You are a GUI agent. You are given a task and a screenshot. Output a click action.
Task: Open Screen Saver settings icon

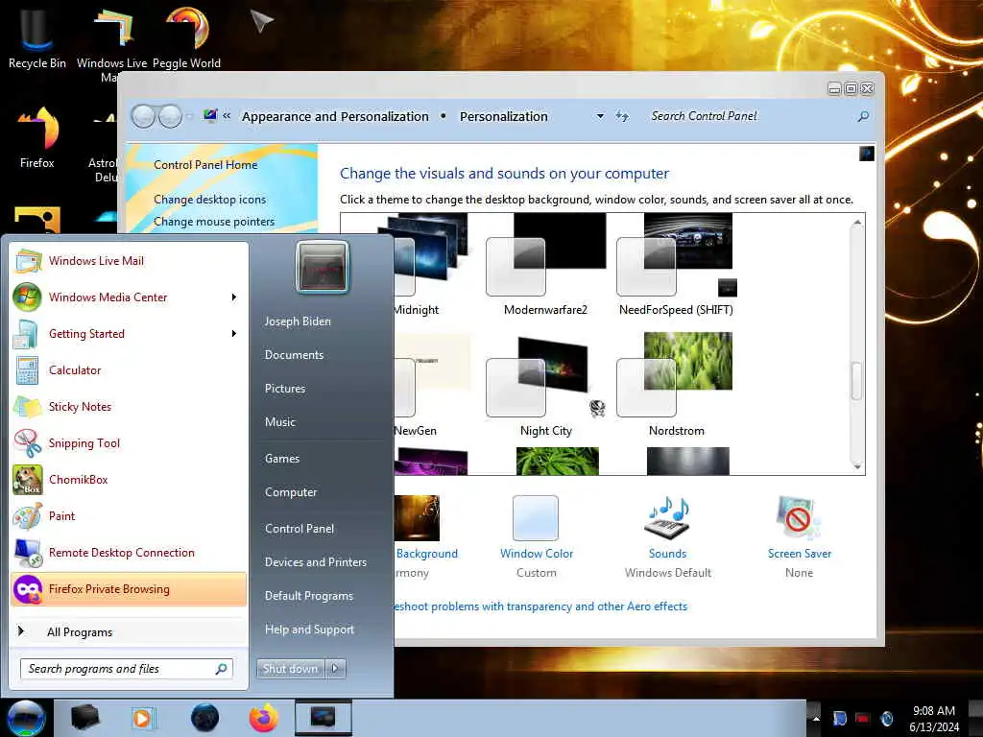tap(799, 517)
